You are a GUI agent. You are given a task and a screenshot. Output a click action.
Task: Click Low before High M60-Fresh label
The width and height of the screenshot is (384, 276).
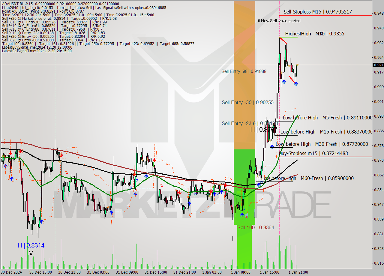307,178
